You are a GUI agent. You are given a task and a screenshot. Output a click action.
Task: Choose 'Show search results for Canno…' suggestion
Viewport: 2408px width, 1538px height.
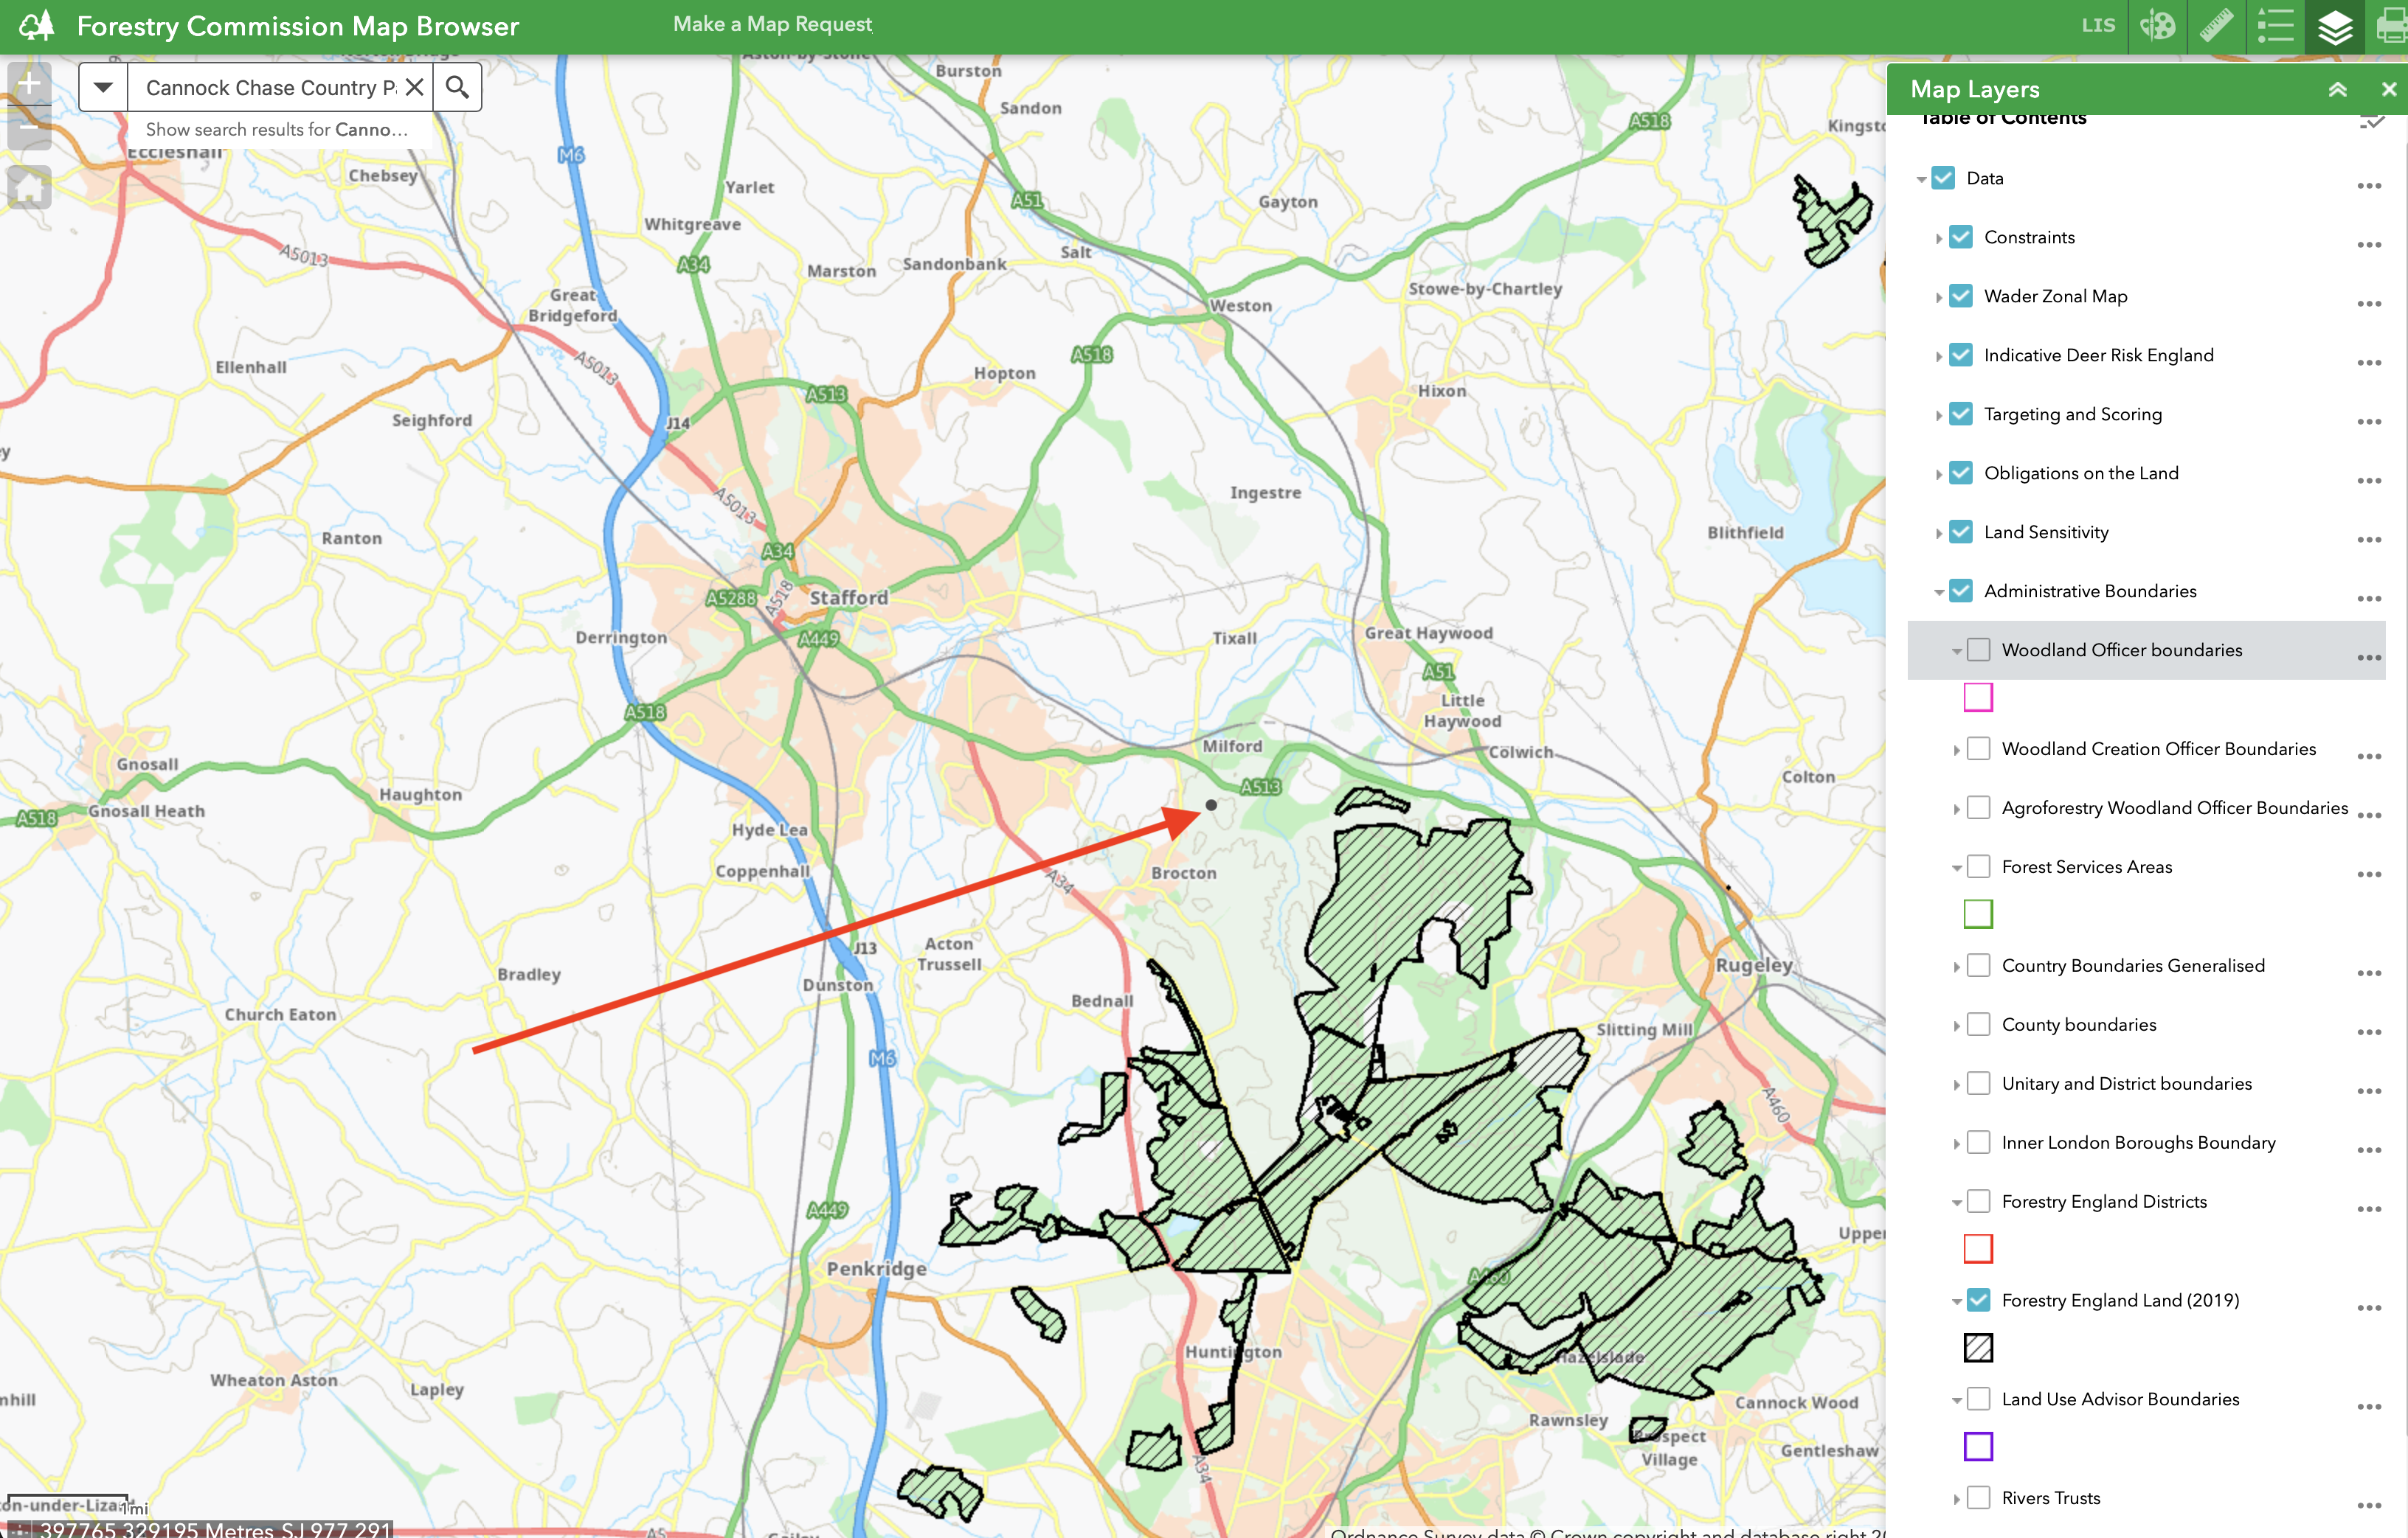277,130
